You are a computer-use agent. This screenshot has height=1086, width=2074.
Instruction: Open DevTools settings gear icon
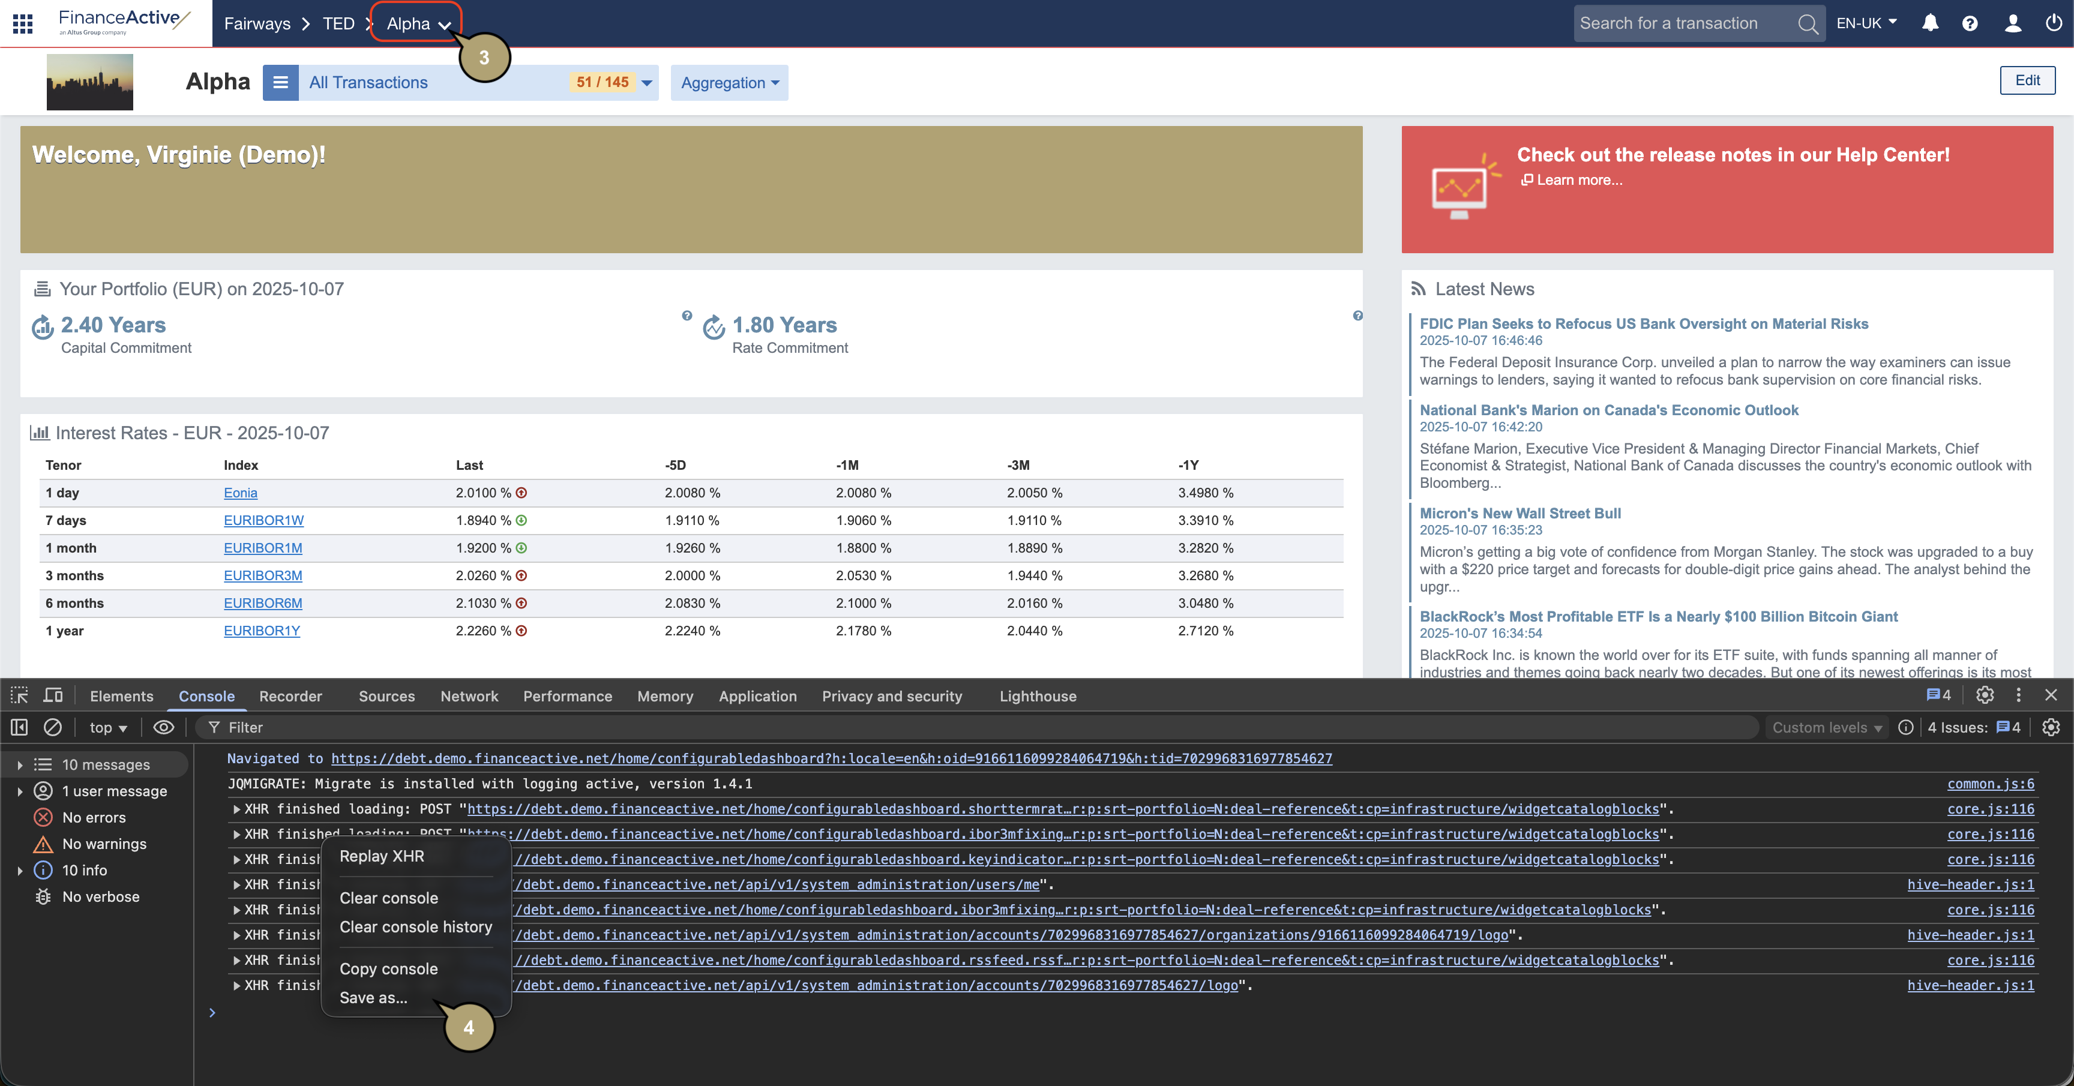coord(1985,695)
